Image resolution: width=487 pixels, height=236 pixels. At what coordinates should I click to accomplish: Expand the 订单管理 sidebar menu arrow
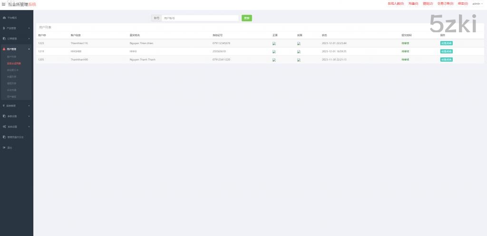(x=29, y=38)
